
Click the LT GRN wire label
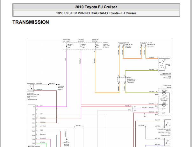43,142
